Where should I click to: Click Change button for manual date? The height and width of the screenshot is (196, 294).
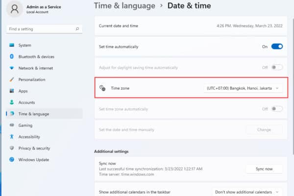click(x=264, y=130)
